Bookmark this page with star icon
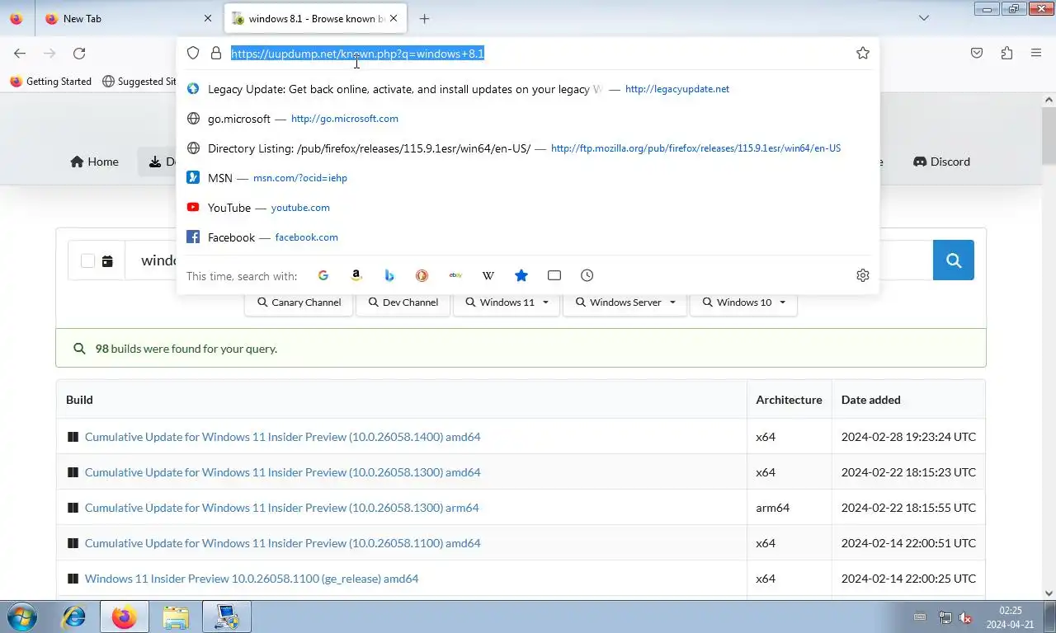The height and width of the screenshot is (633, 1056). pos(863,53)
